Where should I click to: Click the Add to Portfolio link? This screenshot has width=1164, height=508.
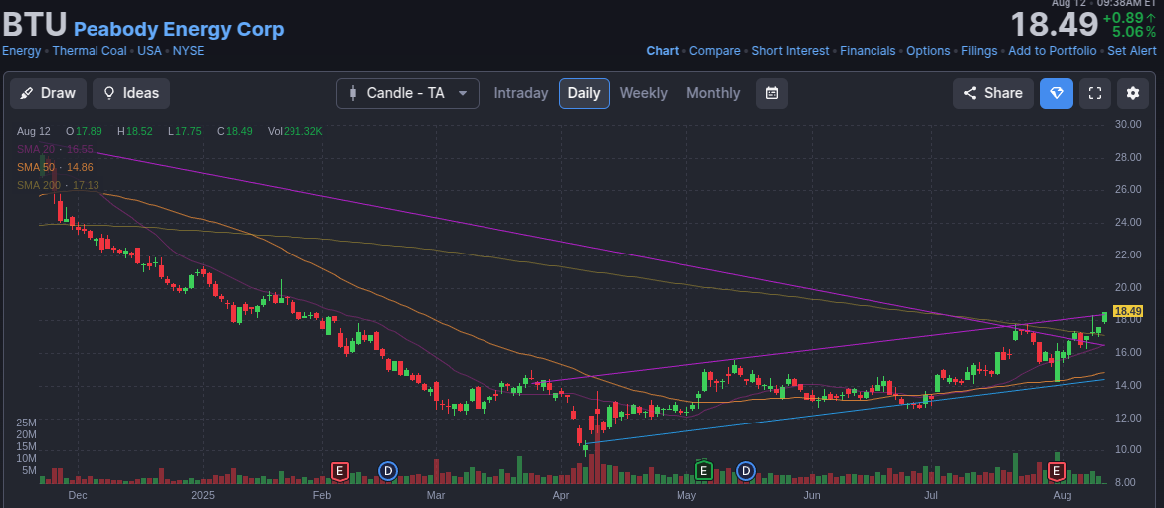coord(1052,51)
